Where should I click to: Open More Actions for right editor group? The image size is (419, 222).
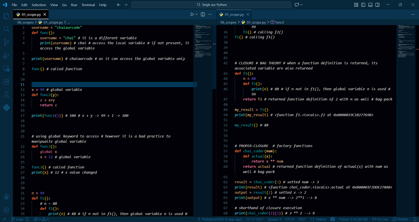tap(413, 15)
